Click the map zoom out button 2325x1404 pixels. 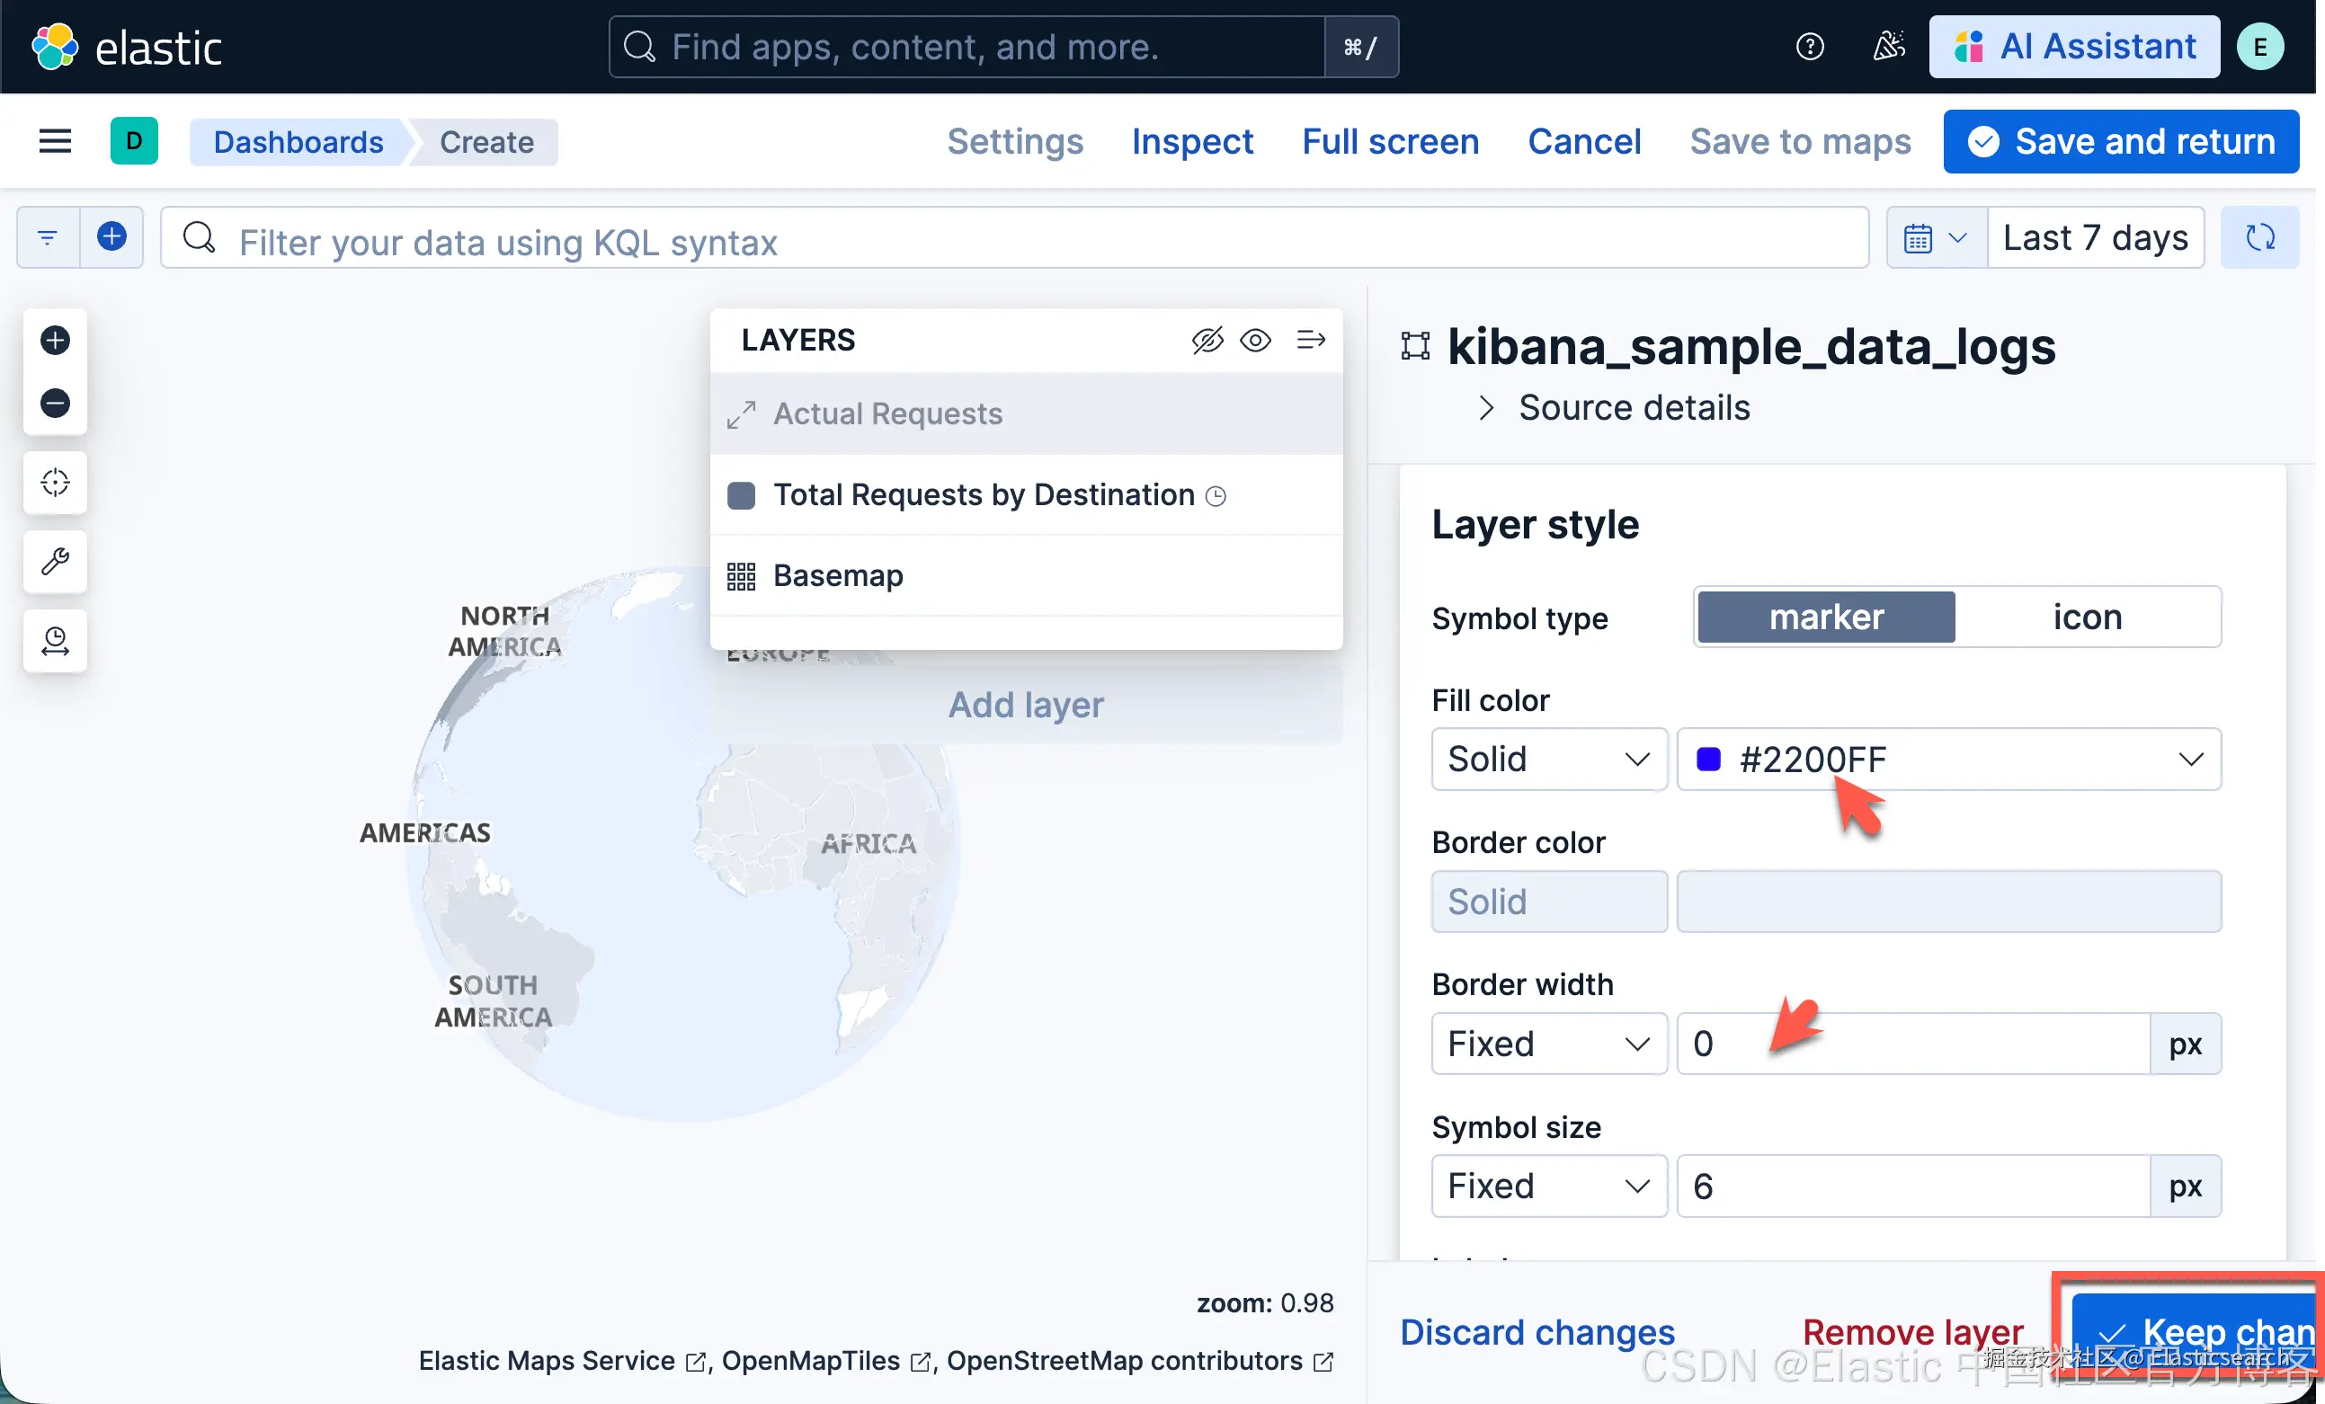[x=55, y=403]
